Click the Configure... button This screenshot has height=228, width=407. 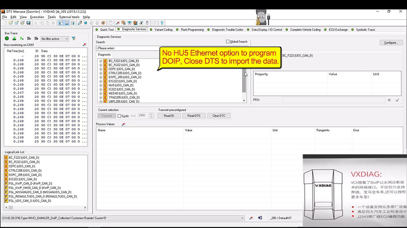391,43
